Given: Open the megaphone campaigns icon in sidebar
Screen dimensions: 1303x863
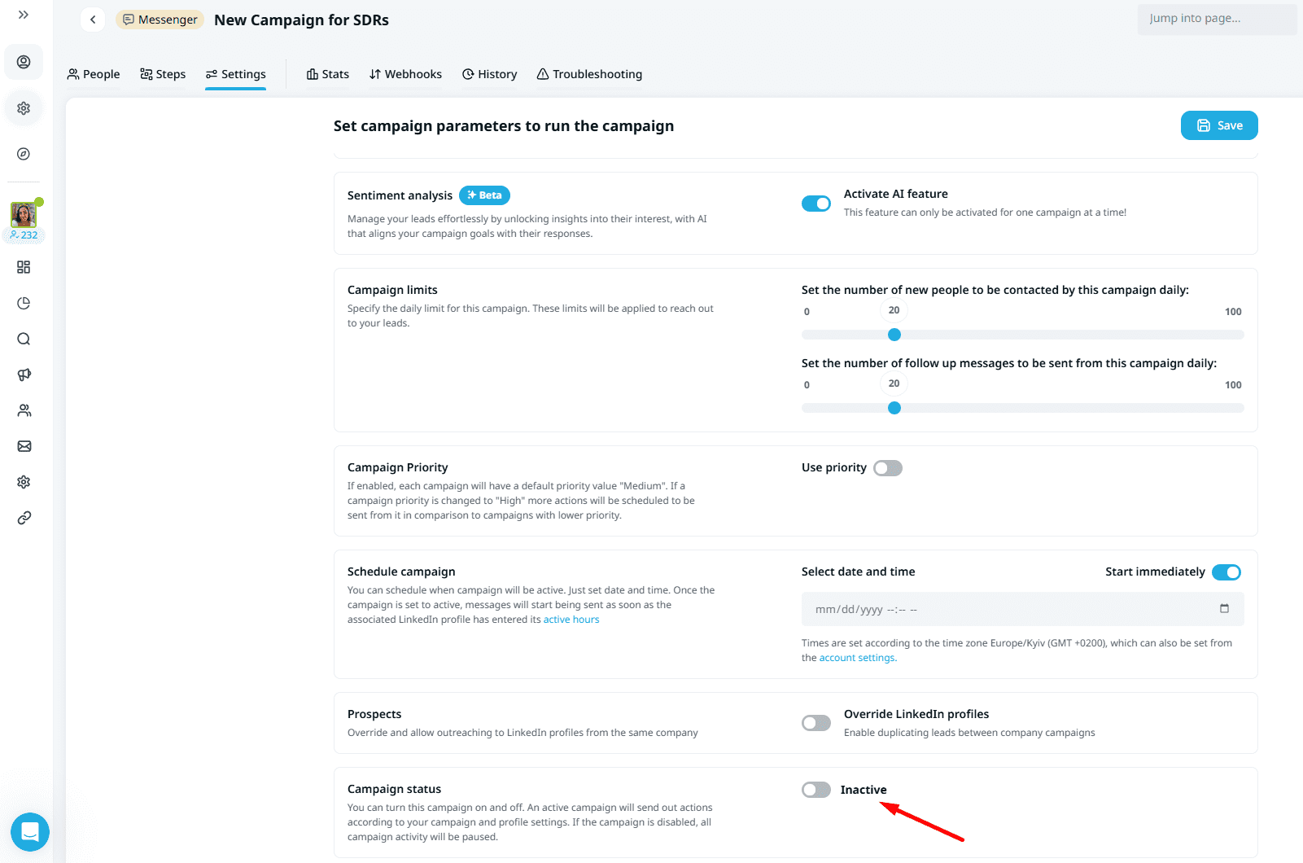Looking at the screenshot, I should (x=24, y=375).
